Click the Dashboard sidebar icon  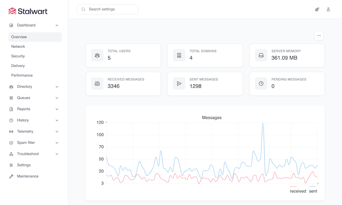pyautogui.click(x=11, y=25)
